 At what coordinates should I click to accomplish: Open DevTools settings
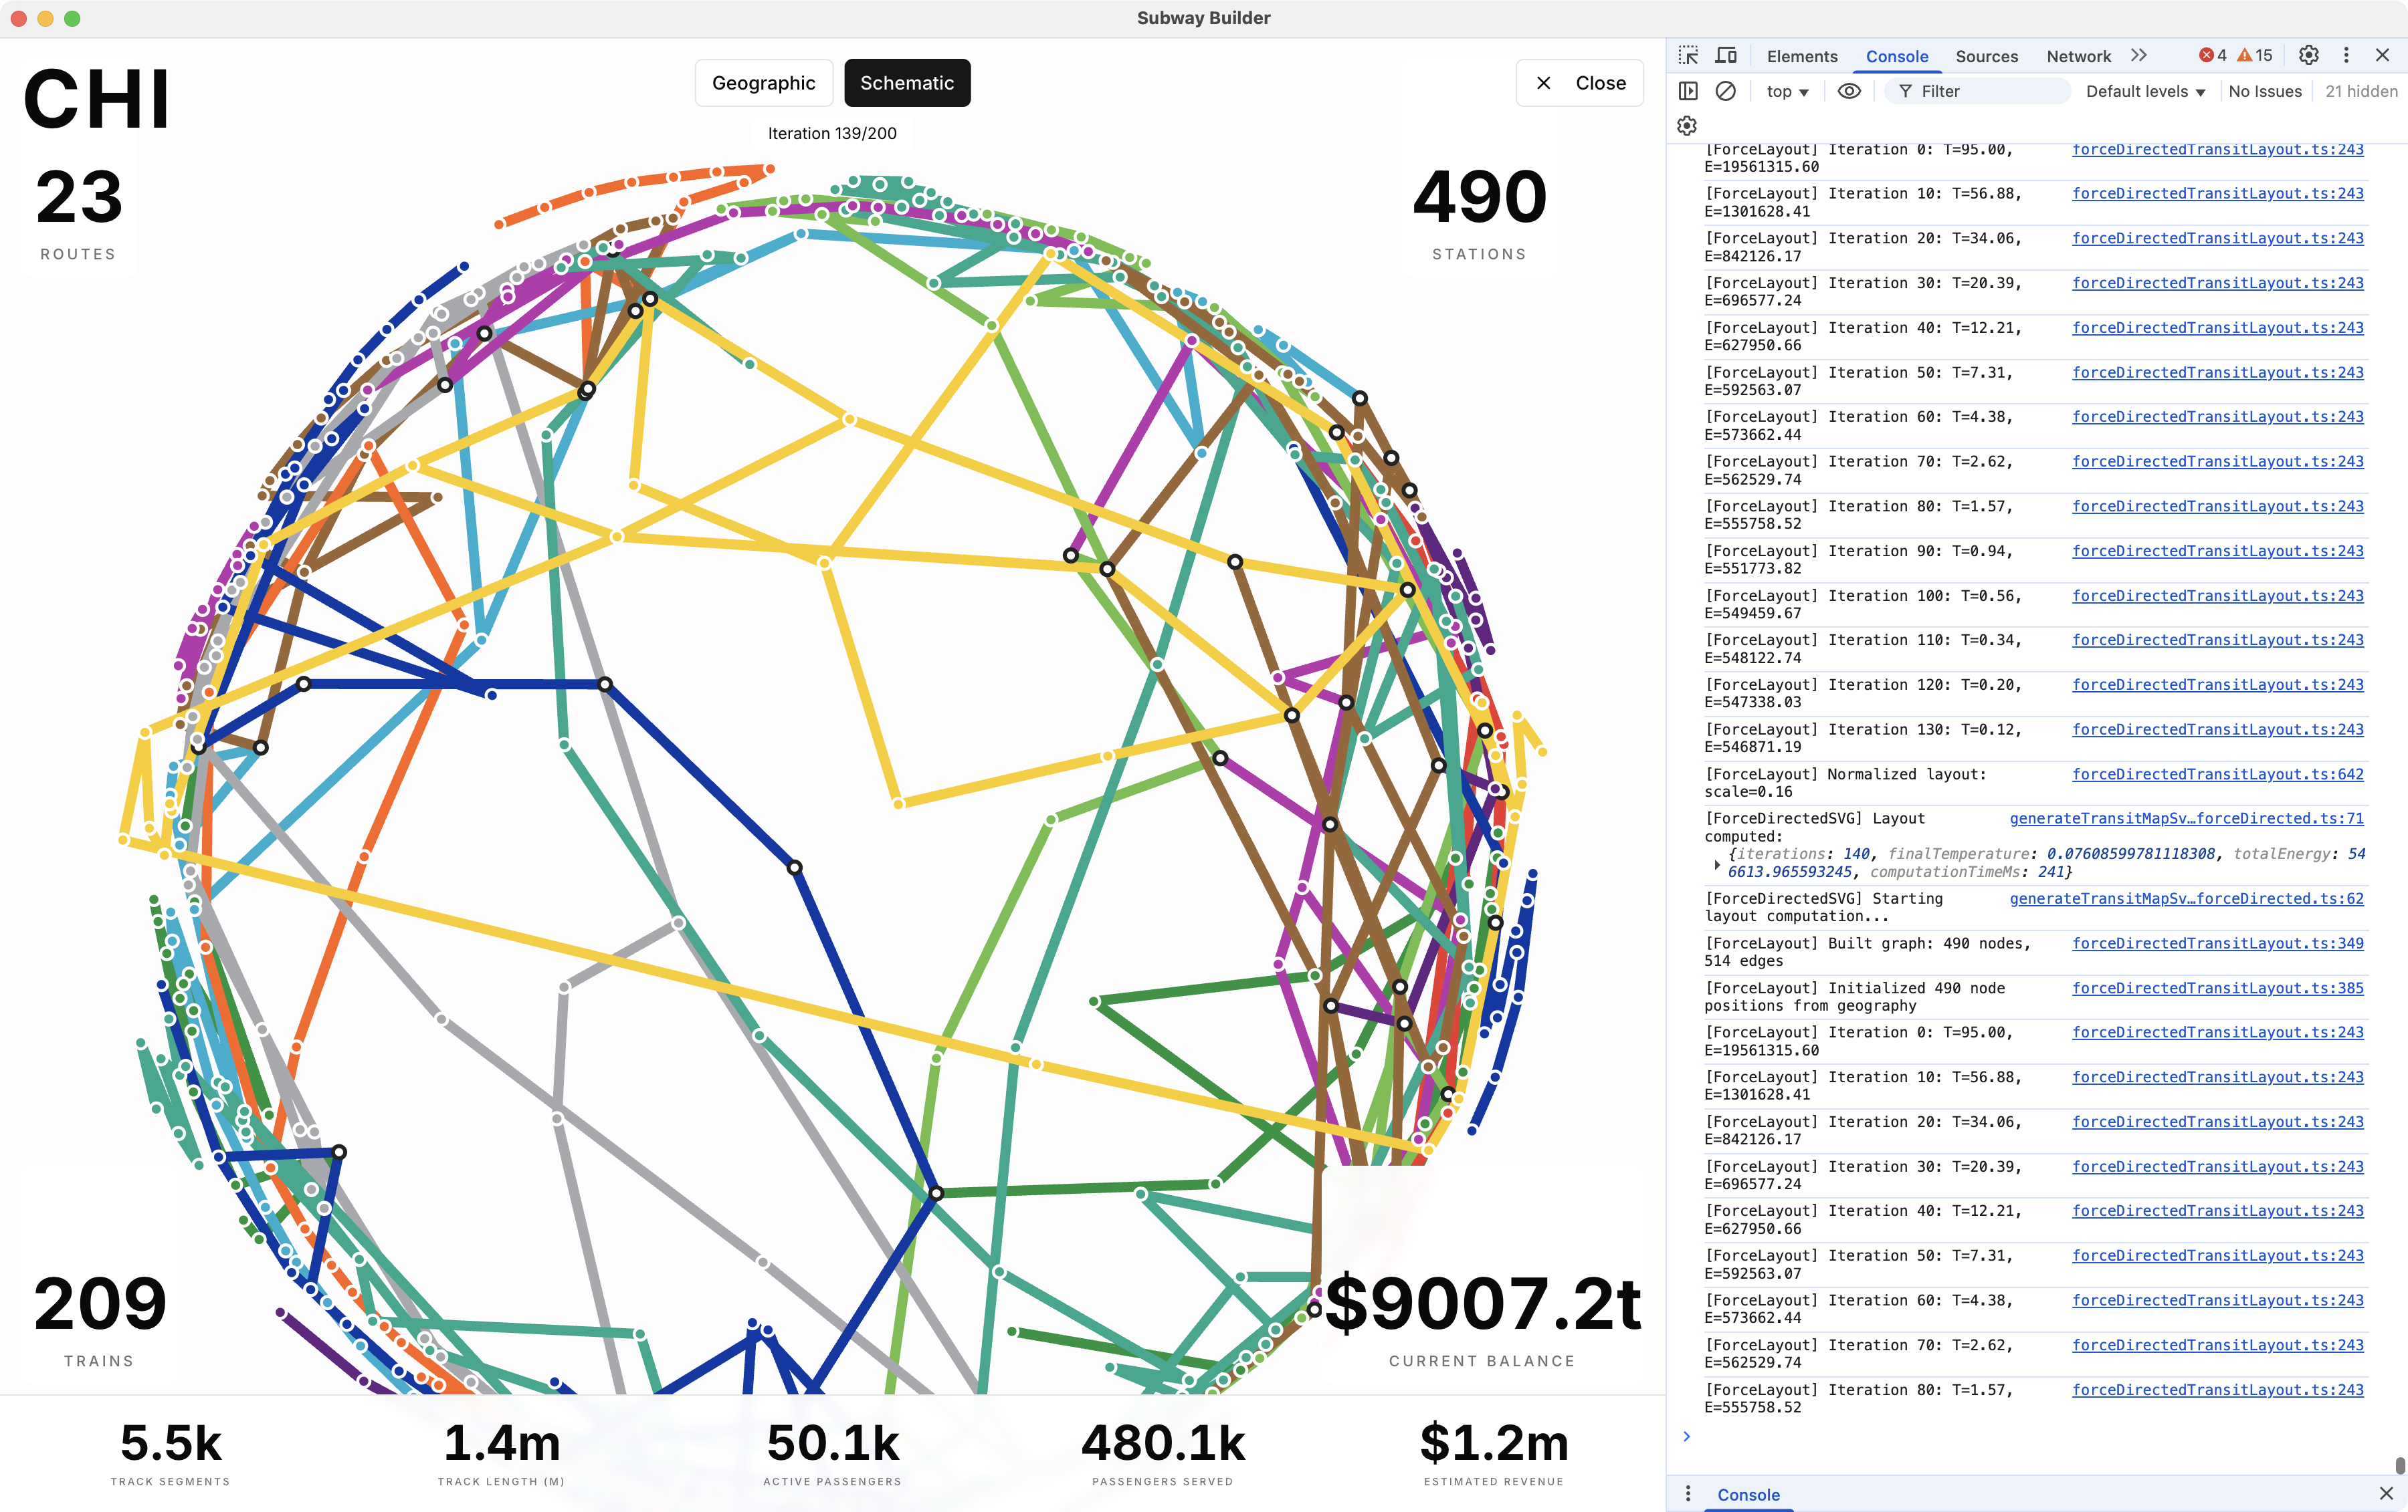[2309, 56]
